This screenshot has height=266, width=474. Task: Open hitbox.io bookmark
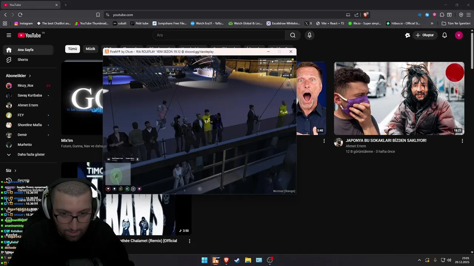(403, 23)
